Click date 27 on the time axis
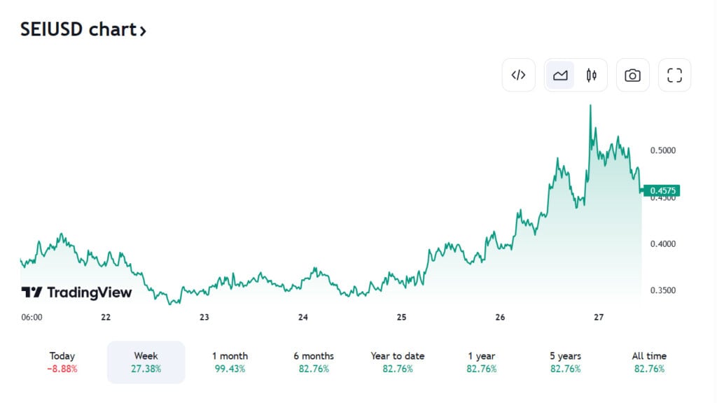The image size is (717, 403). [x=599, y=317]
